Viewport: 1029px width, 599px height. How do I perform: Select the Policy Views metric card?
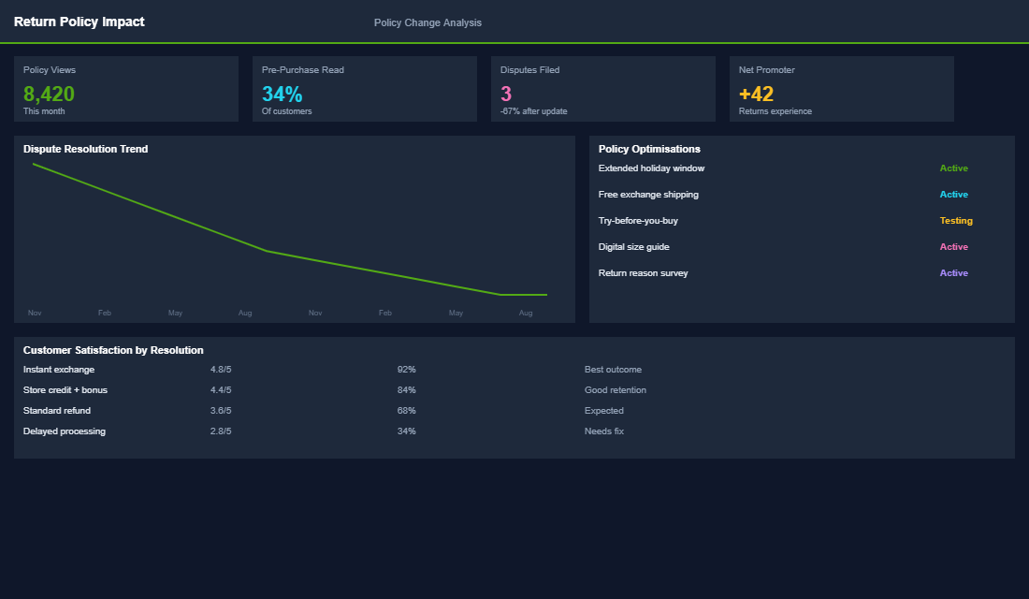tap(125, 89)
